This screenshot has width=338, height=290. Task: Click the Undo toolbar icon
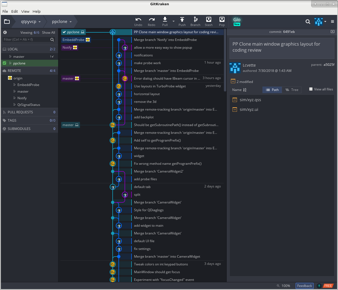click(x=138, y=19)
